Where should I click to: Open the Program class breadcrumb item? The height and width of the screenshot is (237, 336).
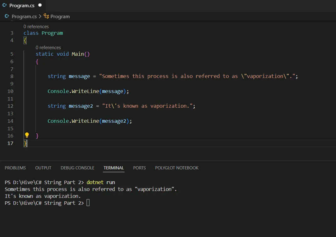point(60,17)
